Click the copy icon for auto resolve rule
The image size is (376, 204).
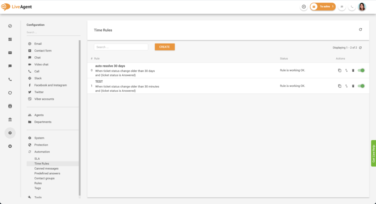(340, 71)
